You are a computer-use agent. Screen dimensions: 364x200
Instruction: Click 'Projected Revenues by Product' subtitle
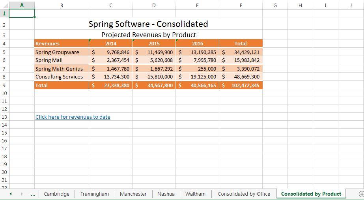point(149,35)
